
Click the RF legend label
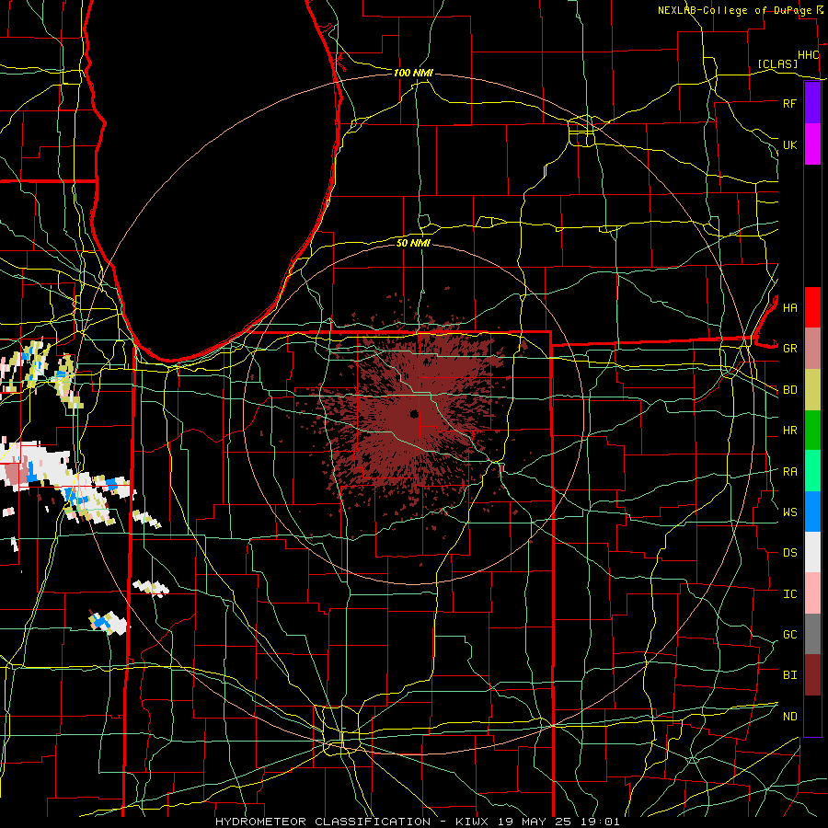(x=789, y=103)
